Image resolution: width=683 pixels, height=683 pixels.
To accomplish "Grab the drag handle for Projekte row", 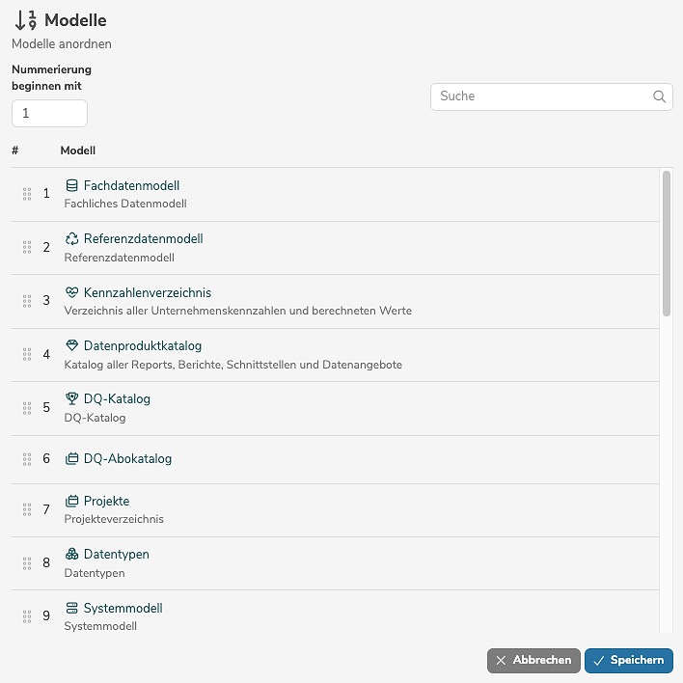I will pos(27,509).
